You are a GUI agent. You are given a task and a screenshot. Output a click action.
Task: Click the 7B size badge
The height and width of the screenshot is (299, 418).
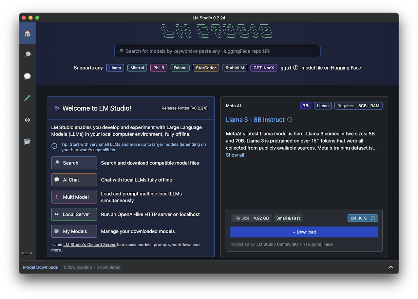coord(305,106)
